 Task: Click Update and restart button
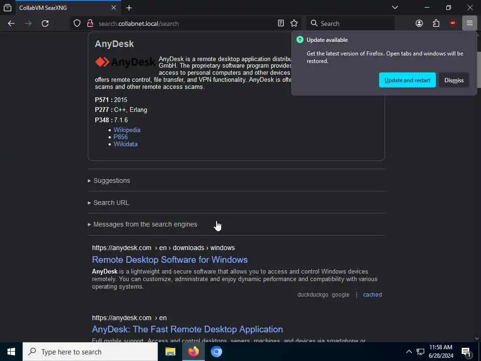tap(407, 80)
